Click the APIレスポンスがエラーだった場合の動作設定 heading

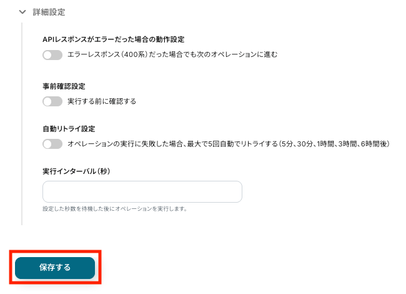pos(113,39)
